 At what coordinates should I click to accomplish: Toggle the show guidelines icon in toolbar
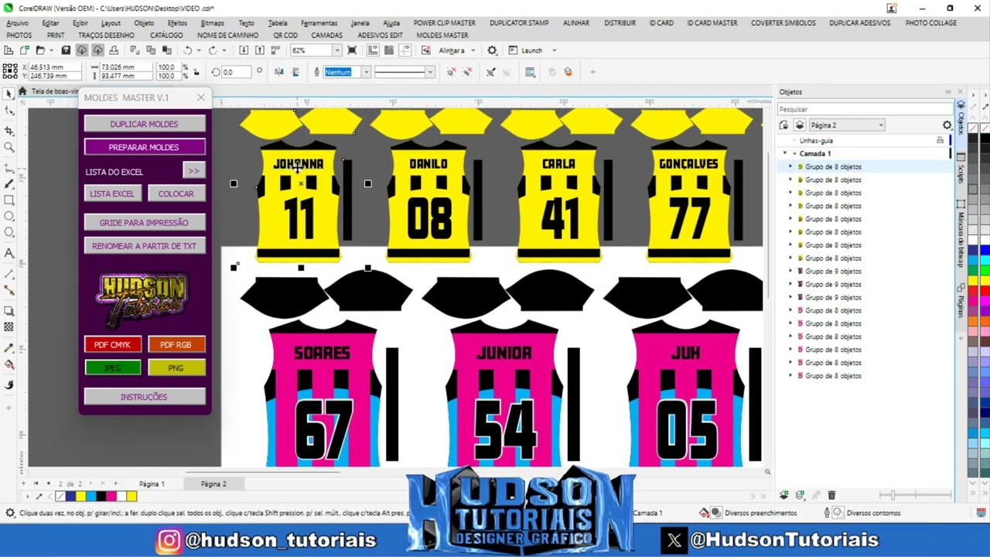point(405,50)
